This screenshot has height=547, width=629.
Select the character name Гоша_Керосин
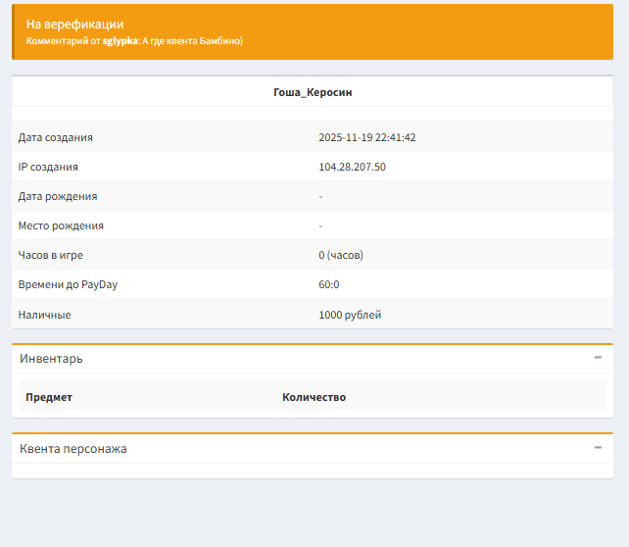[x=313, y=92]
